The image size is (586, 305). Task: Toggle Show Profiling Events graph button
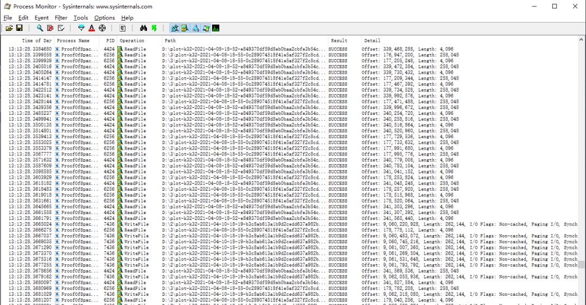click(x=215, y=28)
